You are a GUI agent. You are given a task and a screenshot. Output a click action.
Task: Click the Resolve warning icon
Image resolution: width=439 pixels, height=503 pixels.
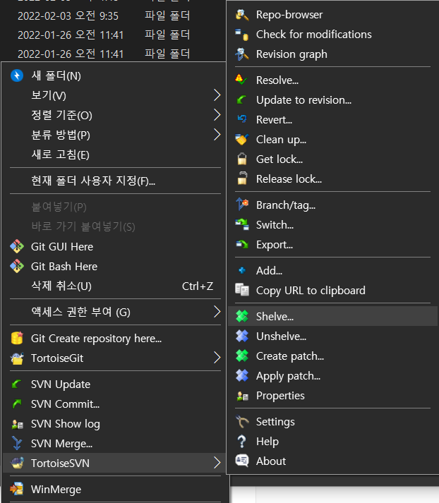point(241,79)
